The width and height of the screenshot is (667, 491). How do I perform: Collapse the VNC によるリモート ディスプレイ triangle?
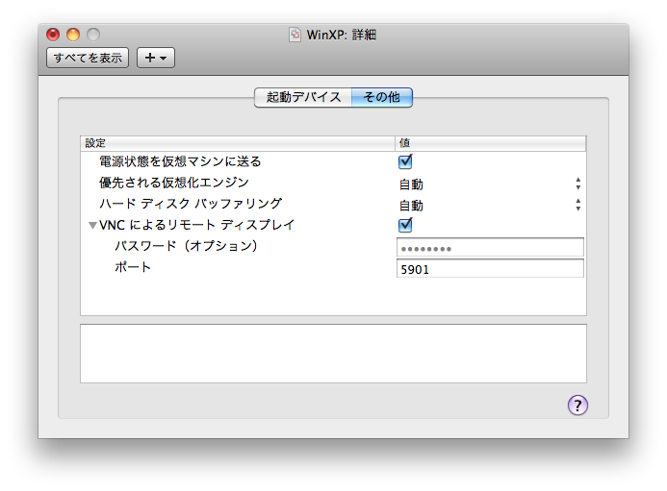tap(92, 226)
